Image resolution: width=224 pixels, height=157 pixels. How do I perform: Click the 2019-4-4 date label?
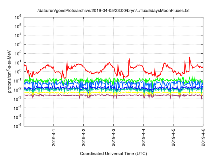[143, 138]
